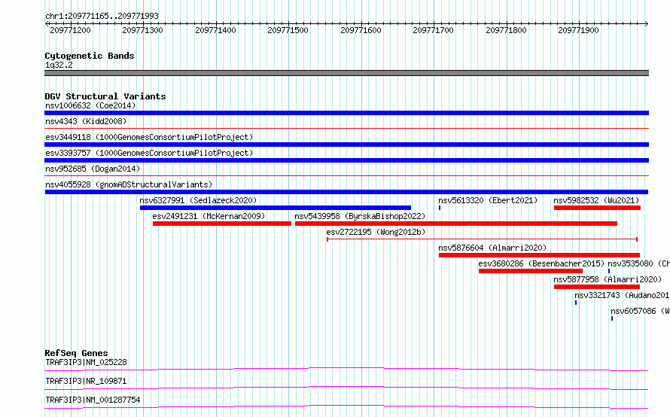Open the first 1000 Genomes variant esv3449118

coord(149,137)
